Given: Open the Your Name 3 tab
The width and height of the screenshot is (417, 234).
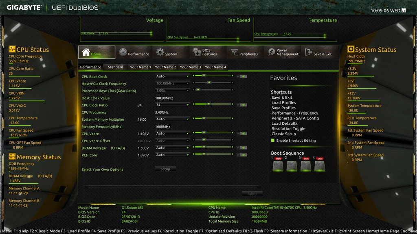Looking at the screenshot, I should [x=191, y=67].
